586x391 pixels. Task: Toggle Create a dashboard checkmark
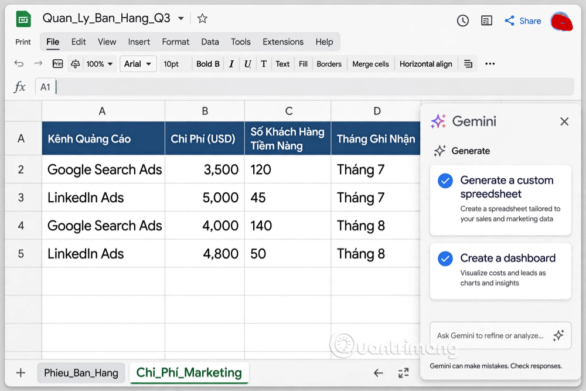pos(445,259)
